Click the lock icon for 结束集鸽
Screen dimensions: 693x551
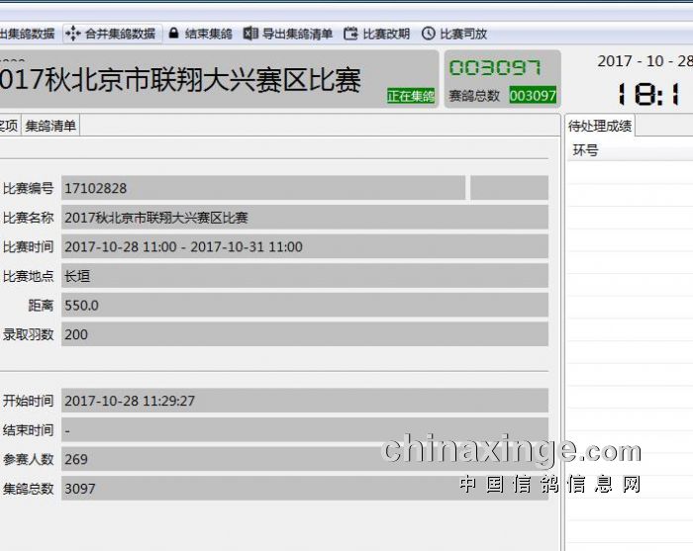click(x=174, y=34)
